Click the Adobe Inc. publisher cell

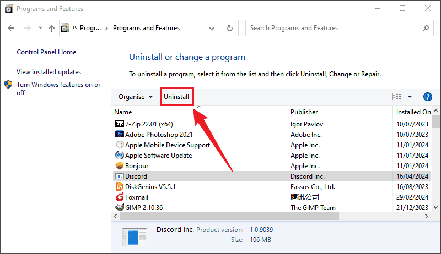pos(306,135)
